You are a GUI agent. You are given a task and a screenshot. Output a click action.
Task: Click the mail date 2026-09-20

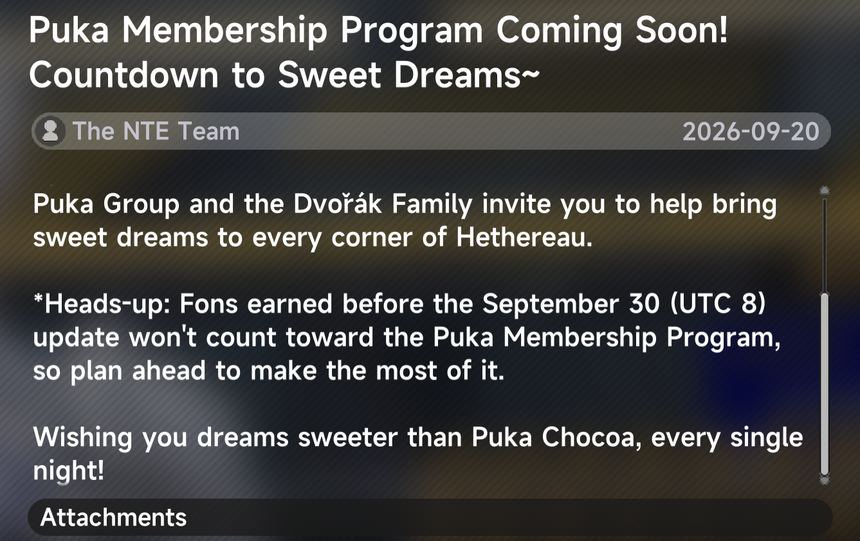click(x=751, y=132)
